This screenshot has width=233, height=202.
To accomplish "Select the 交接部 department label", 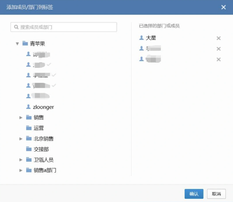I will [41, 149].
